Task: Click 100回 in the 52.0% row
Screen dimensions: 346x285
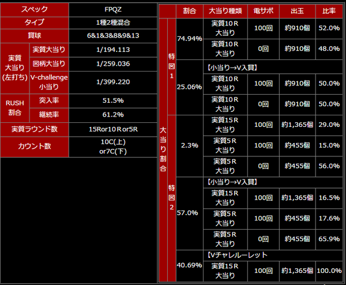Action: (x=264, y=28)
